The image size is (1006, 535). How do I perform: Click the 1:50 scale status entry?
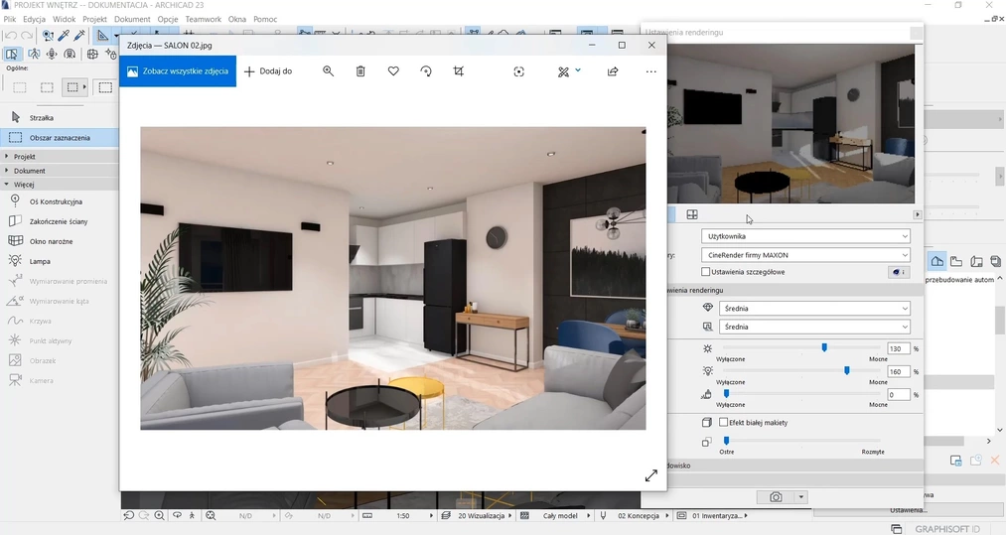tap(403, 516)
